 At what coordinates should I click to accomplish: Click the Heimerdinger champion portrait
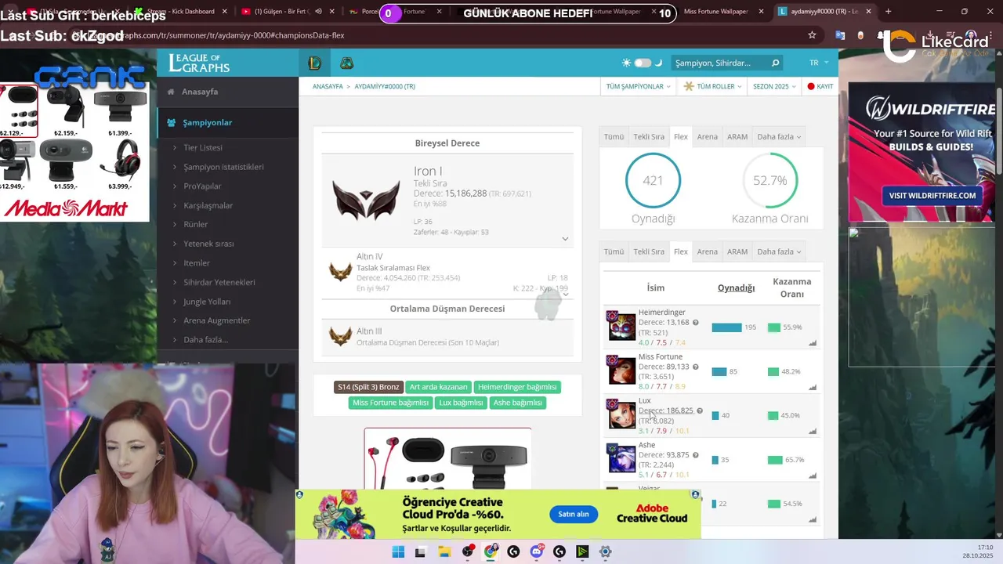click(x=622, y=326)
